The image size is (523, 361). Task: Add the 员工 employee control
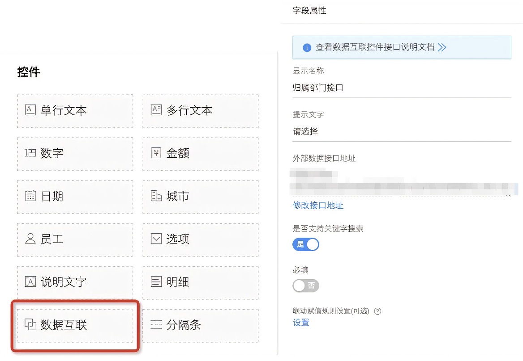(x=75, y=239)
